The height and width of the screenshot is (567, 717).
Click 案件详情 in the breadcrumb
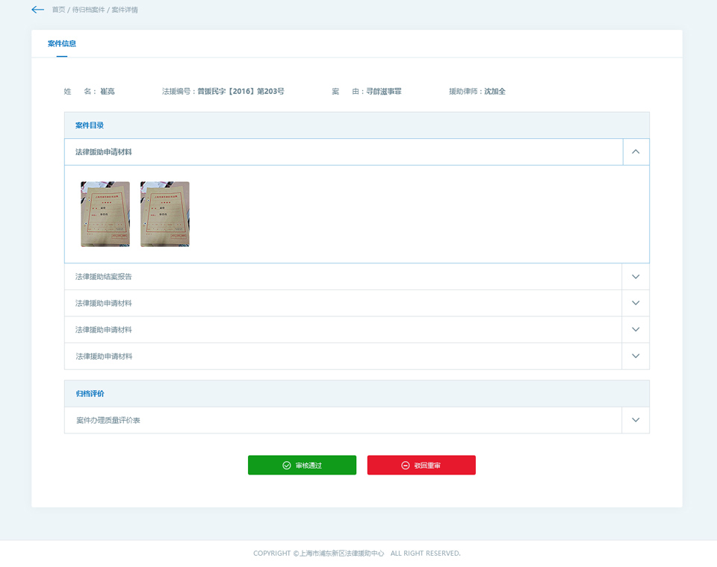pyautogui.click(x=125, y=10)
